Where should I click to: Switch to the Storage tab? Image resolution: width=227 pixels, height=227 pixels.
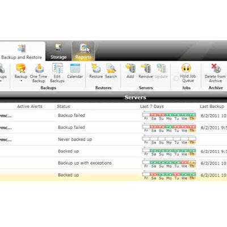coord(58,51)
